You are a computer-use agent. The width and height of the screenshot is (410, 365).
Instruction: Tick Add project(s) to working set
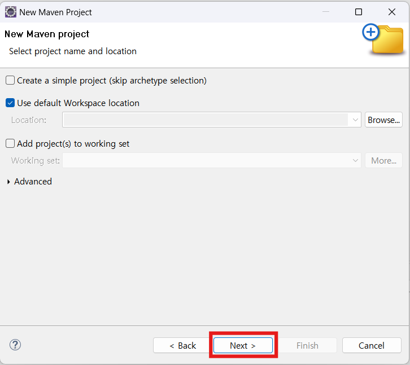point(10,143)
